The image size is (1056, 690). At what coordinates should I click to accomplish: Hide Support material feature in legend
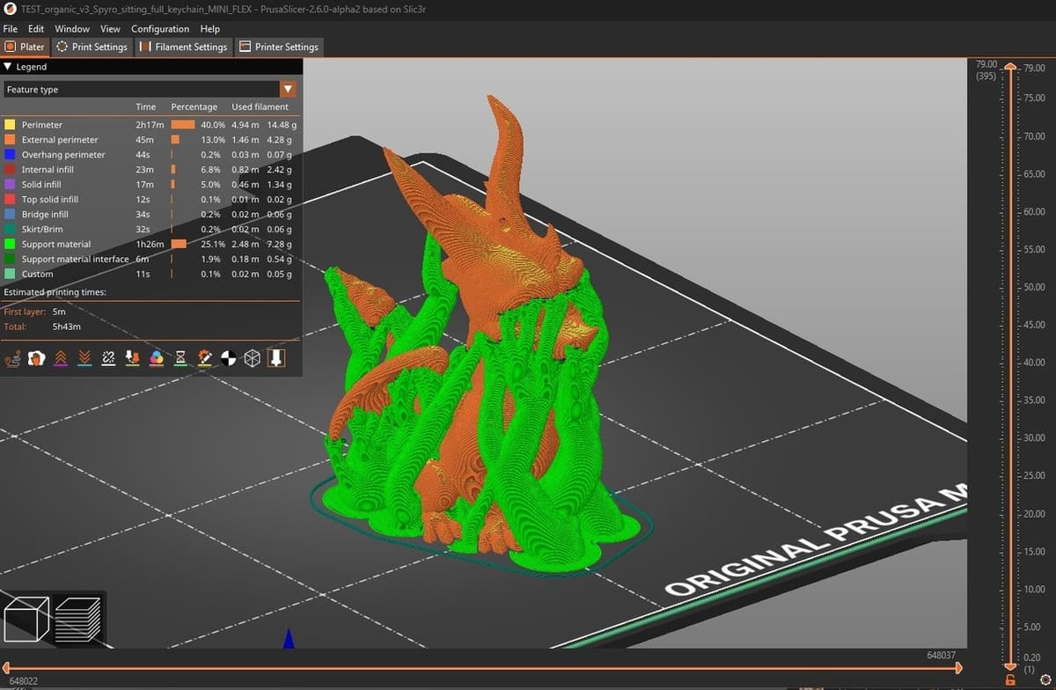pyautogui.click(x=56, y=244)
